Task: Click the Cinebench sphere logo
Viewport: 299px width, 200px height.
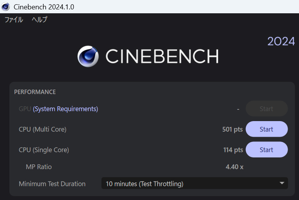Action: [88, 56]
